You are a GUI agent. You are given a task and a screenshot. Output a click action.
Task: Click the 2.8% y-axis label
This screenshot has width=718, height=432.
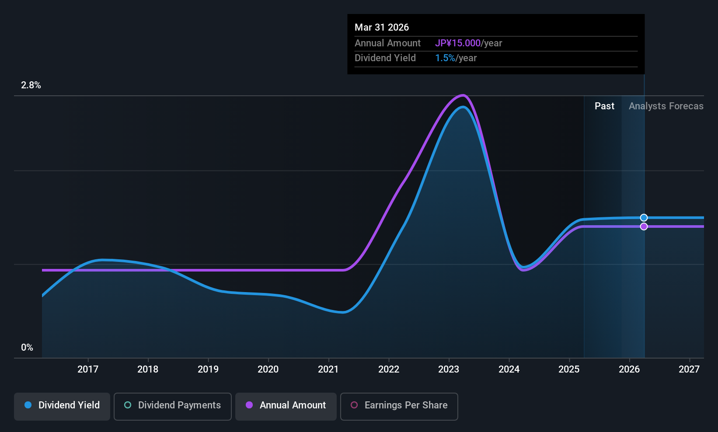point(31,85)
